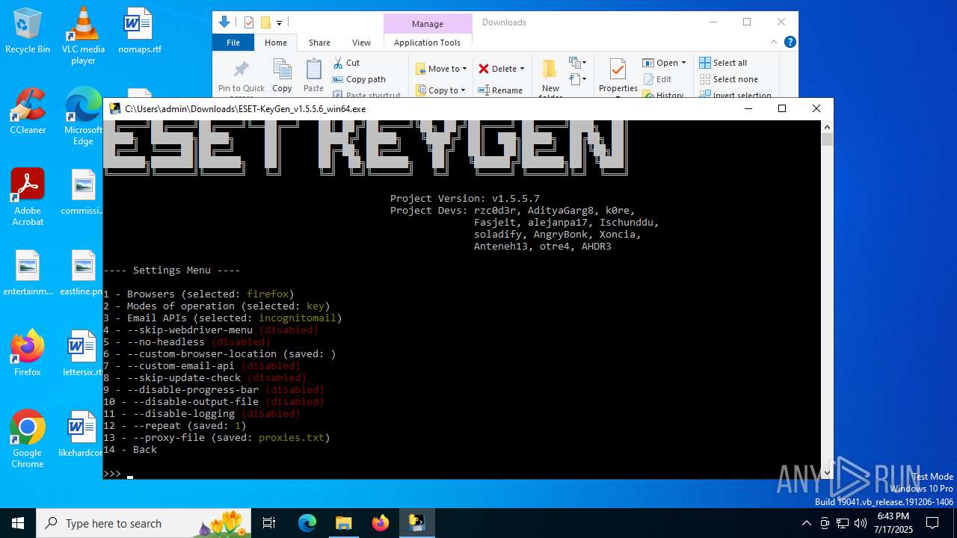
Task: Switch to the Share ribbon tab
Action: point(319,43)
